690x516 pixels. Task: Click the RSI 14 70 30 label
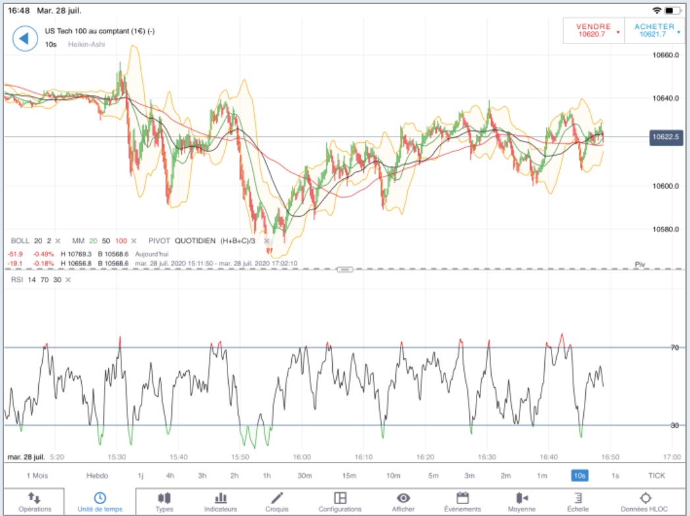[36, 280]
